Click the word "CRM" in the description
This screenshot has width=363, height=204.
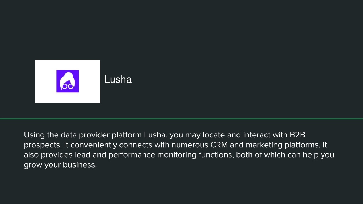click(x=219, y=145)
